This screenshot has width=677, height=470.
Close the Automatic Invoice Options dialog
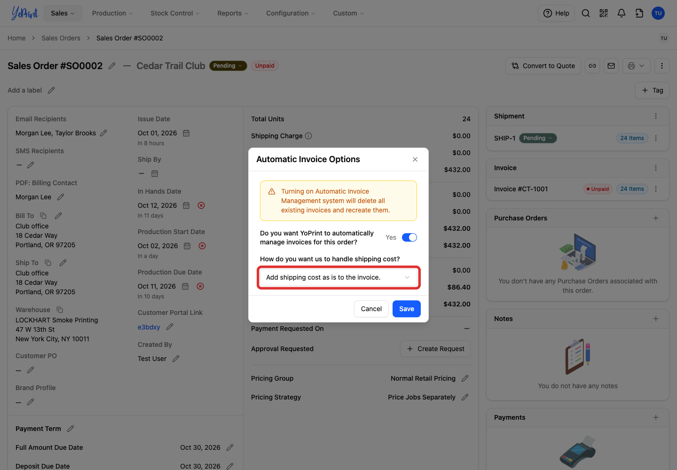(x=415, y=159)
